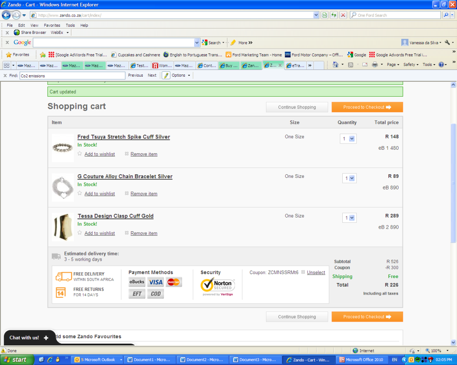Click the Find Previous button
This screenshot has height=365, width=457.
136,75
